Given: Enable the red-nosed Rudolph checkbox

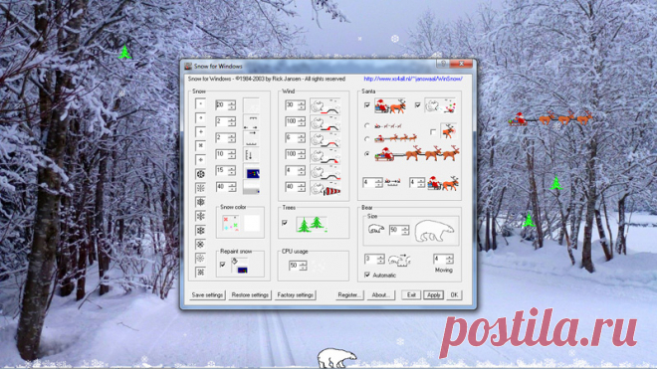Looking at the screenshot, I should click(x=433, y=132).
